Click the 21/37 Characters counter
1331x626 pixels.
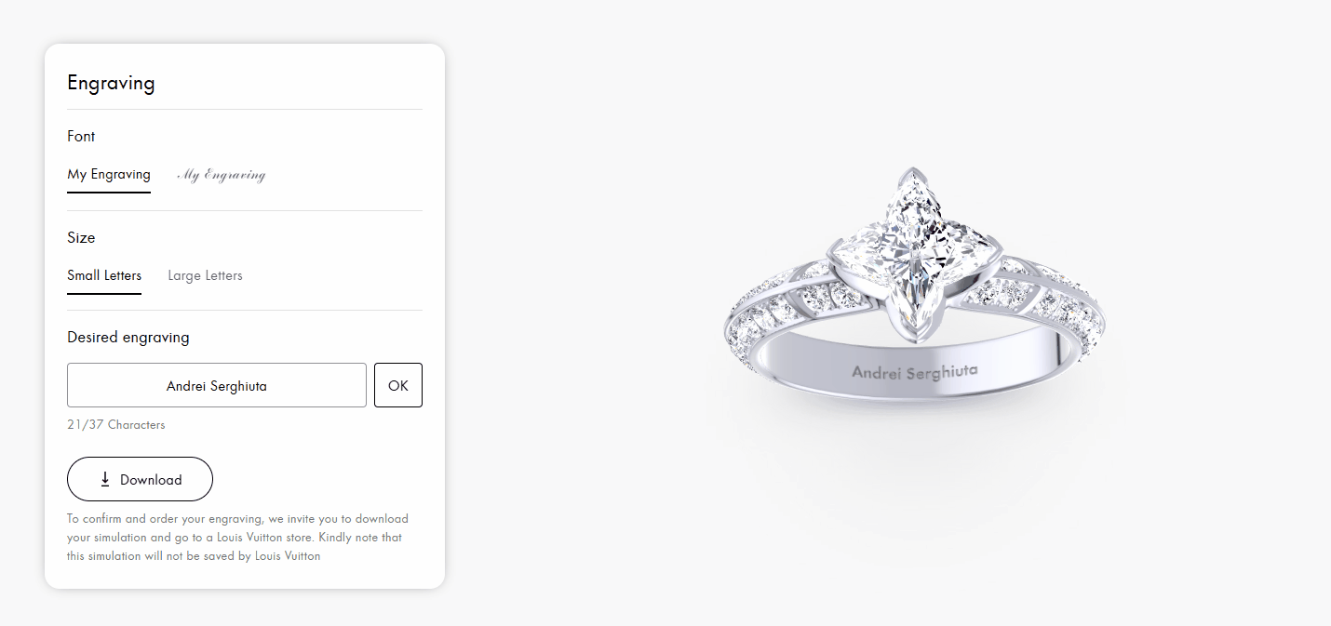[116, 424]
